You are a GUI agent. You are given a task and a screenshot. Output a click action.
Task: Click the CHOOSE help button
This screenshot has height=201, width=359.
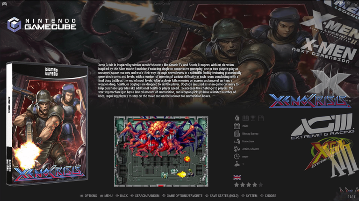click(x=268, y=196)
